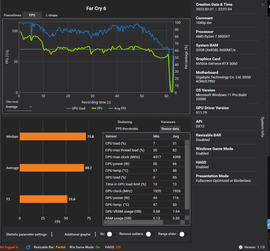Click the Avg column header

176,136
